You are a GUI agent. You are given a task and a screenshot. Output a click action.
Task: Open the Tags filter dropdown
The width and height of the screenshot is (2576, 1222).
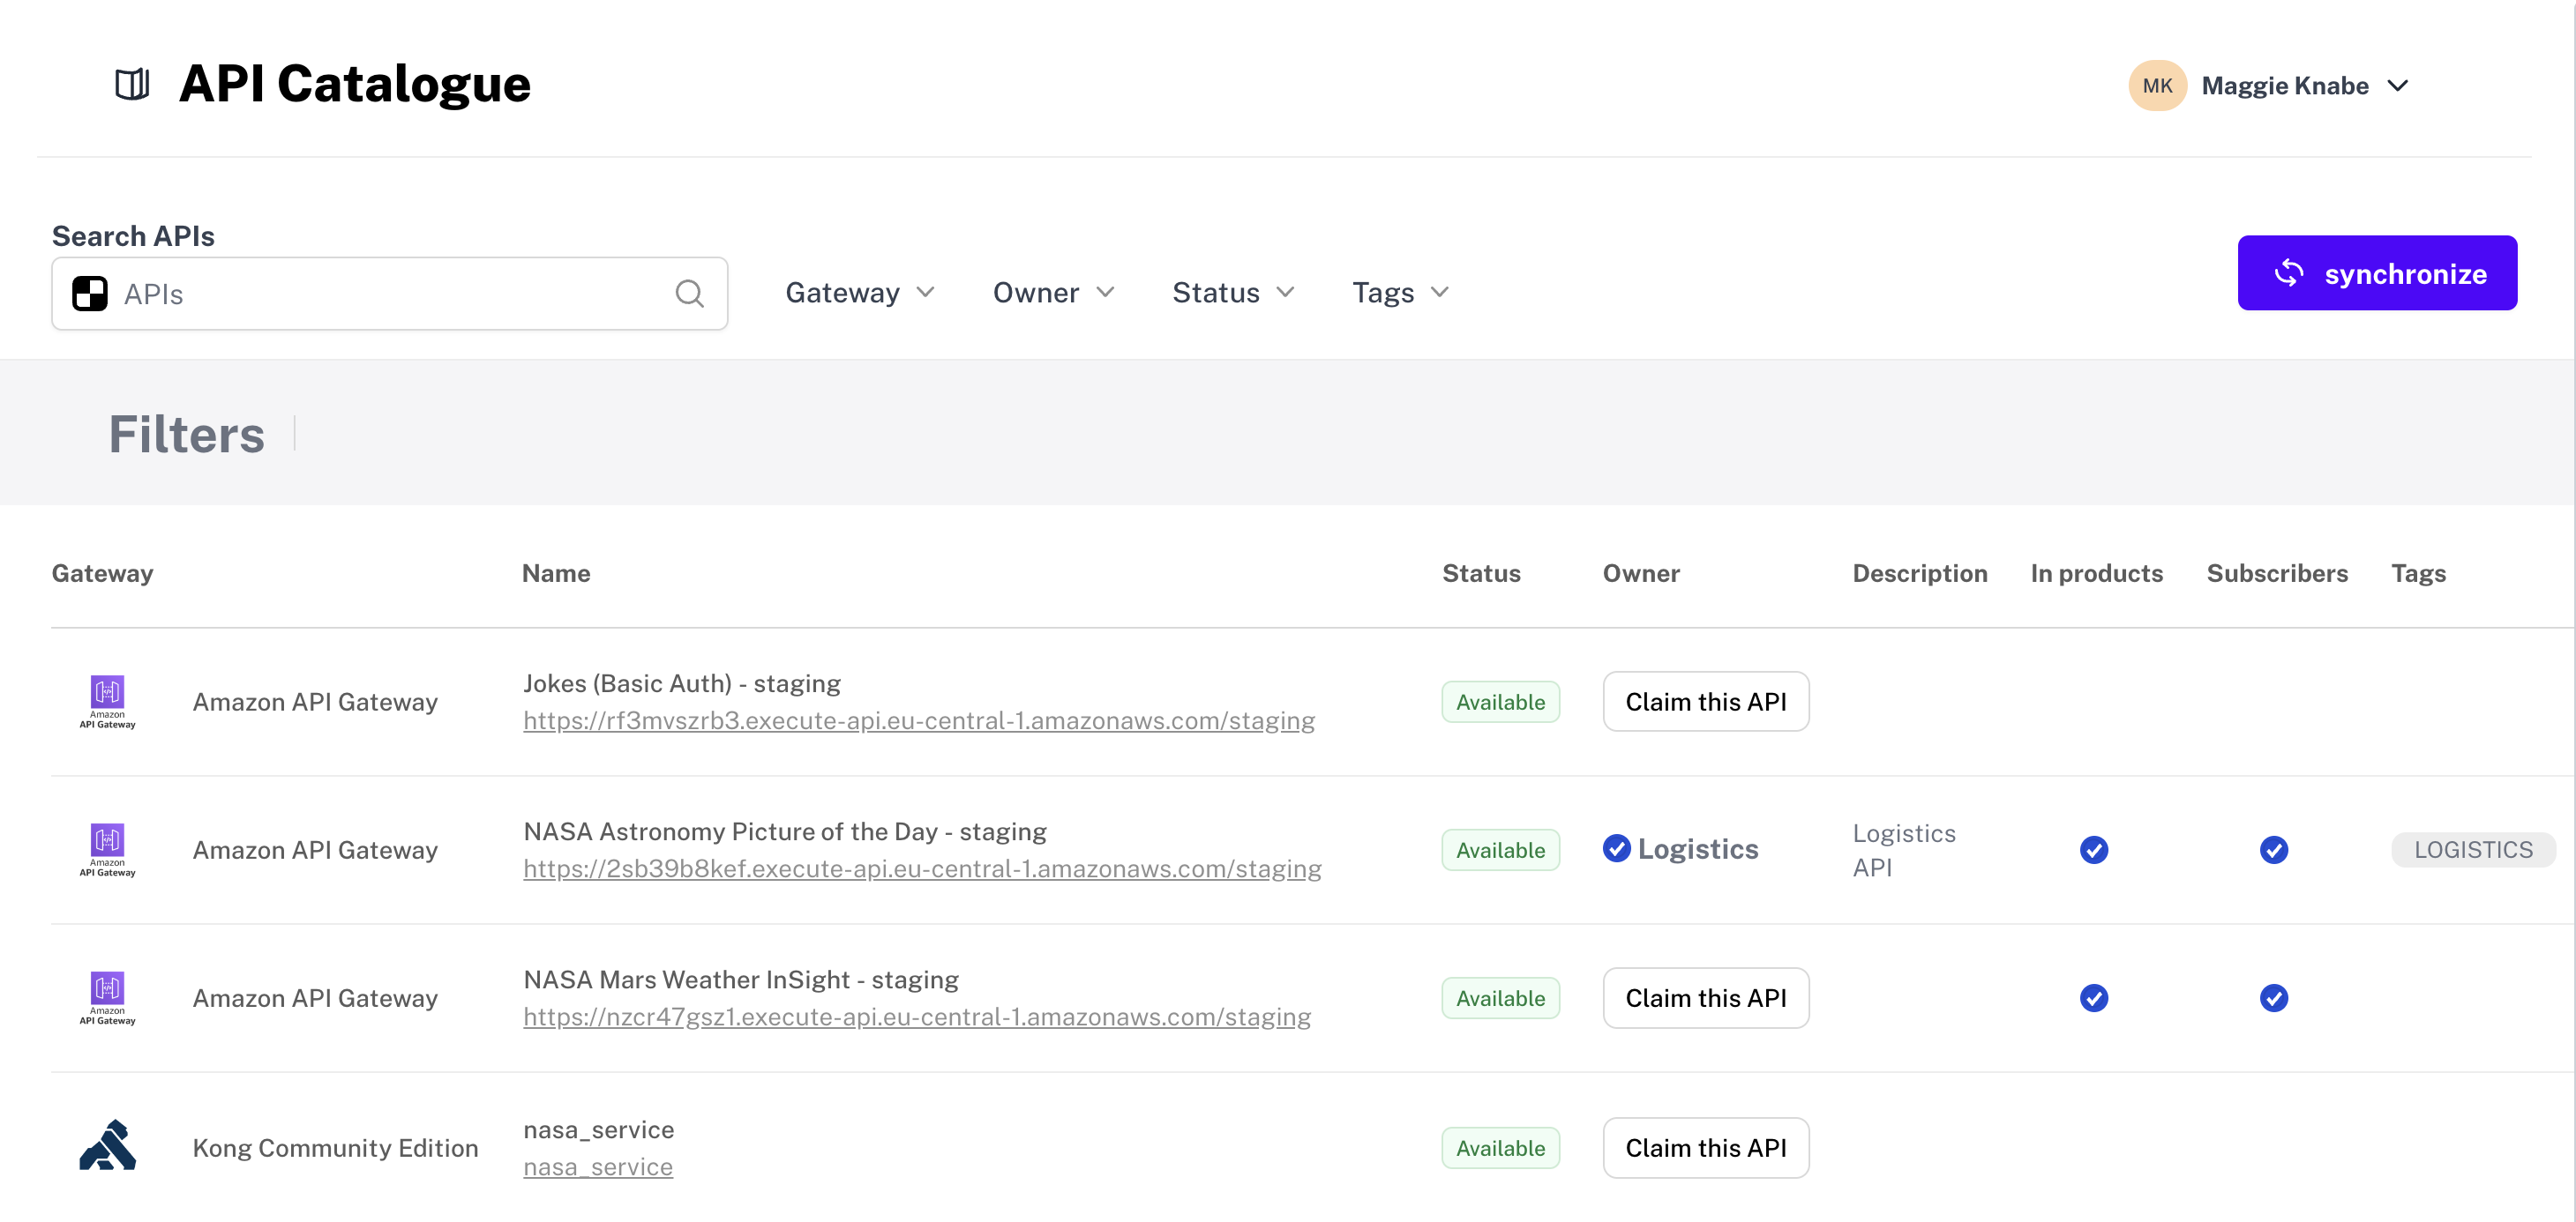pos(1399,292)
